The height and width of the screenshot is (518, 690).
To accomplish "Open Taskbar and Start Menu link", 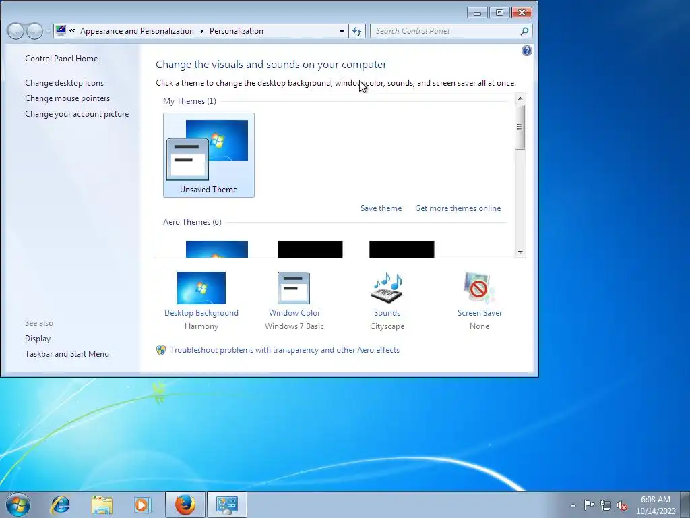I will pos(67,353).
